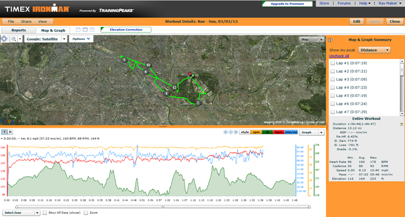Viewport: 405px width, 217px height.
Task: Check the Lap #6 checkbox
Action: tap(332, 104)
